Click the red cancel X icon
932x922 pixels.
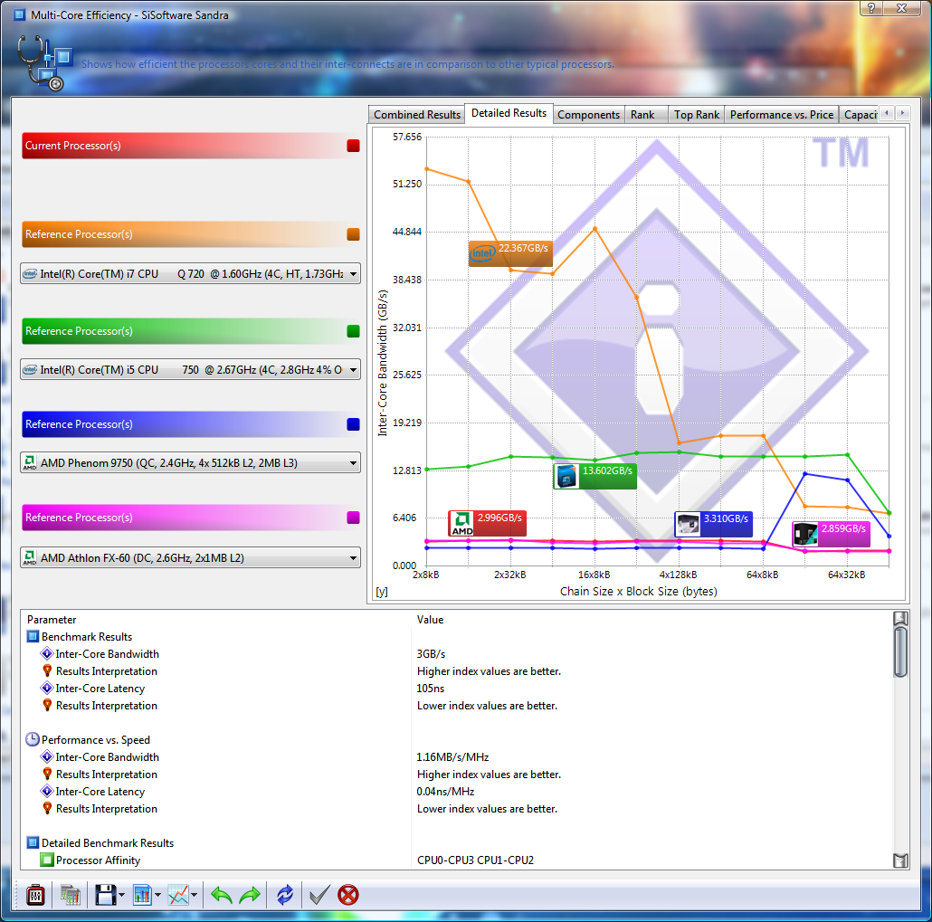coord(348,895)
